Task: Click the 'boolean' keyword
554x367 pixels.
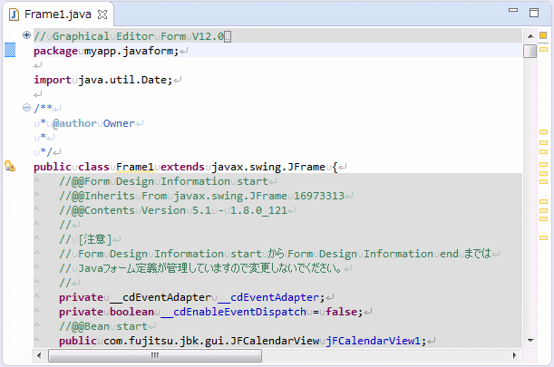Action: pyautogui.click(x=131, y=312)
